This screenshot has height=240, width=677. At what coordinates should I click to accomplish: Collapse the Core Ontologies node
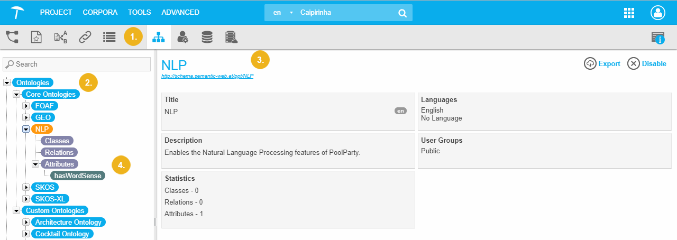point(16,94)
